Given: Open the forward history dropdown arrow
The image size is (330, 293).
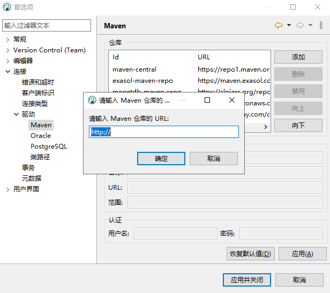Looking at the screenshot, I should click(x=310, y=25).
